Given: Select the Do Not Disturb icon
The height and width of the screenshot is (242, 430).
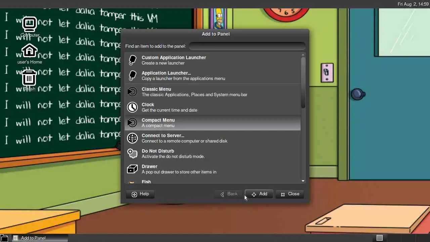Looking at the screenshot, I should [132, 154].
